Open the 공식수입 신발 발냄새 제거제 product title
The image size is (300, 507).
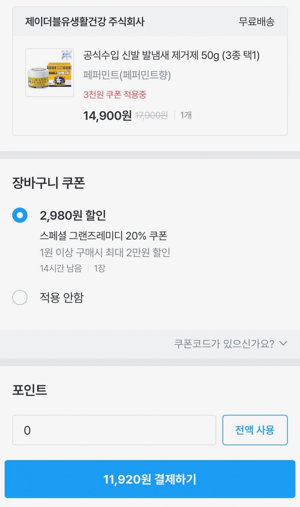[171, 55]
